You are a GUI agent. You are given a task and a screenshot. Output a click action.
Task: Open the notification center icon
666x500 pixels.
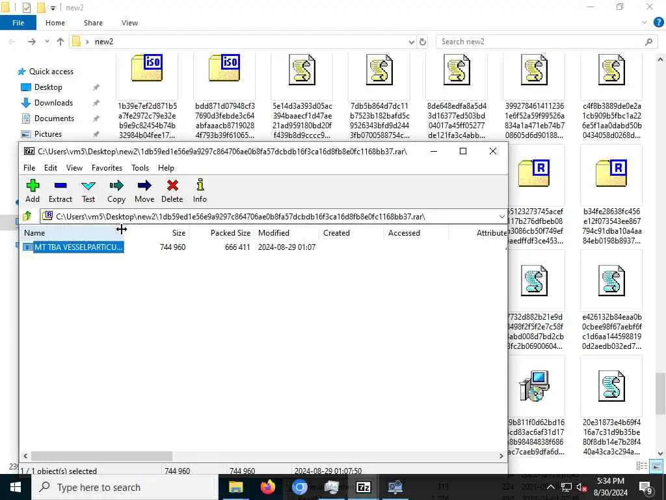pos(645,487)
